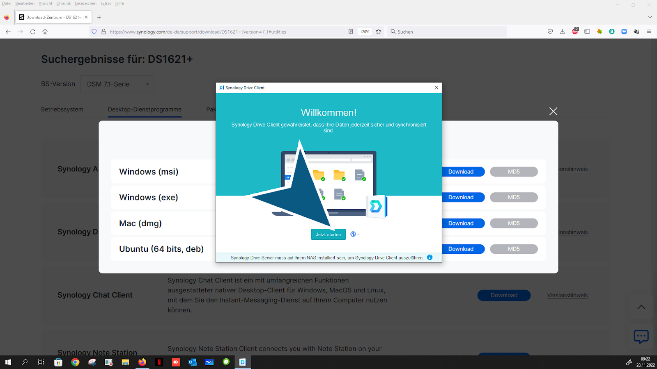
Task: Open the Datei menu
Action: pos(7,3)
